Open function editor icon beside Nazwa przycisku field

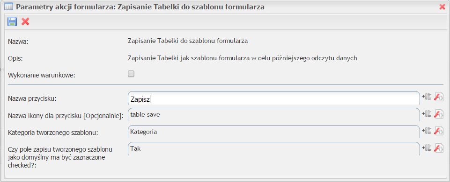click(x=439, y=97)
